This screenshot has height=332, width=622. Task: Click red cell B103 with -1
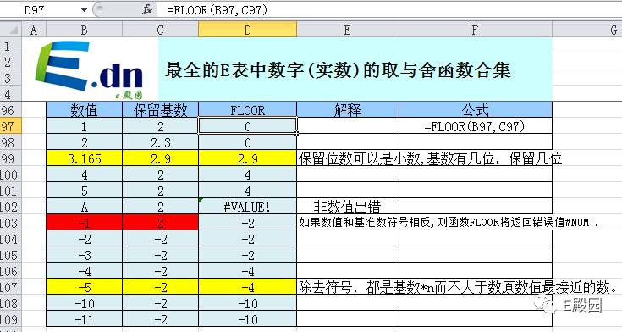84,223
